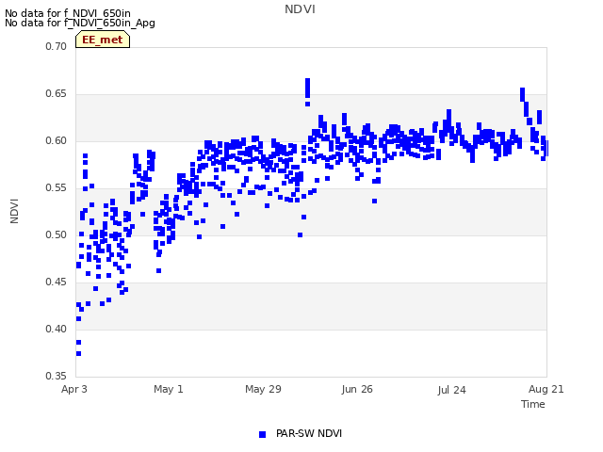Click the 0.65 y-axis tick label

coord(57,94)
